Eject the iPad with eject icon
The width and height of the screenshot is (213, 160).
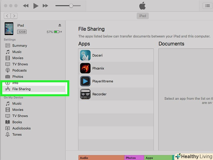pyautogui.click(x=60, y=25)
